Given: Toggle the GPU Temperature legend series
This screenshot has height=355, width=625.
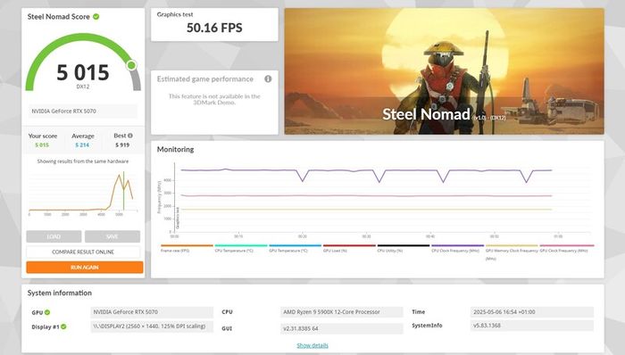Looking at the screenshot, I should click(295, 248).
